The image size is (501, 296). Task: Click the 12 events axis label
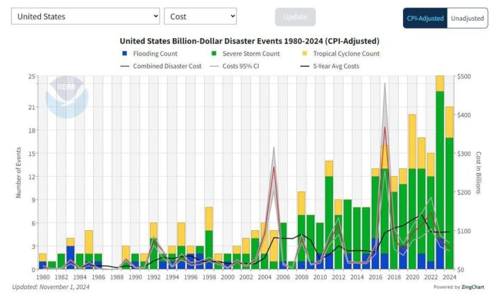(x=32, y=177)
